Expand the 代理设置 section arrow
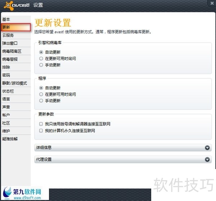This screenshot has width=216, height=201. (207, 159)
